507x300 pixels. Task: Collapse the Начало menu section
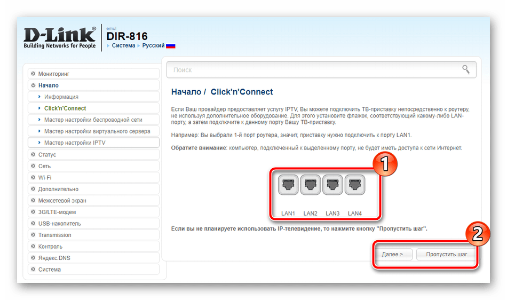coord(94,85)
